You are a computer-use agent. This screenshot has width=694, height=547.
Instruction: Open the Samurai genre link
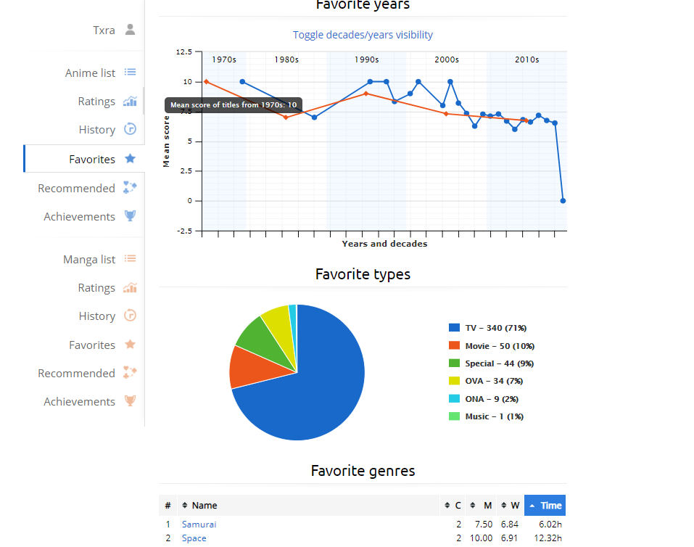pos(199,524)
